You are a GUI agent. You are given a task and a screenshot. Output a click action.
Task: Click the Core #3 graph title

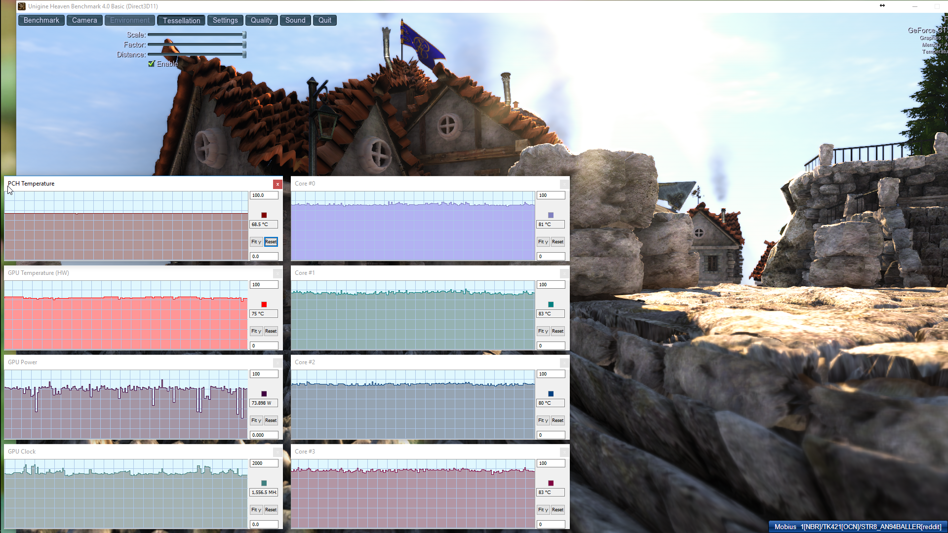coord(305,452)
